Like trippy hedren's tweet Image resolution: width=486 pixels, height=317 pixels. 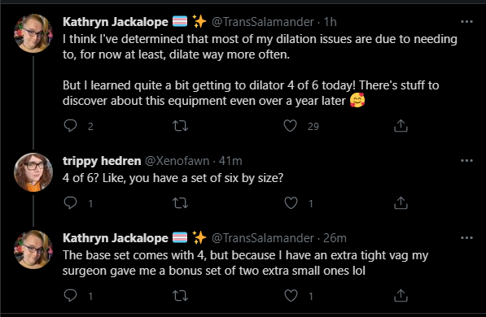[291, 203]
